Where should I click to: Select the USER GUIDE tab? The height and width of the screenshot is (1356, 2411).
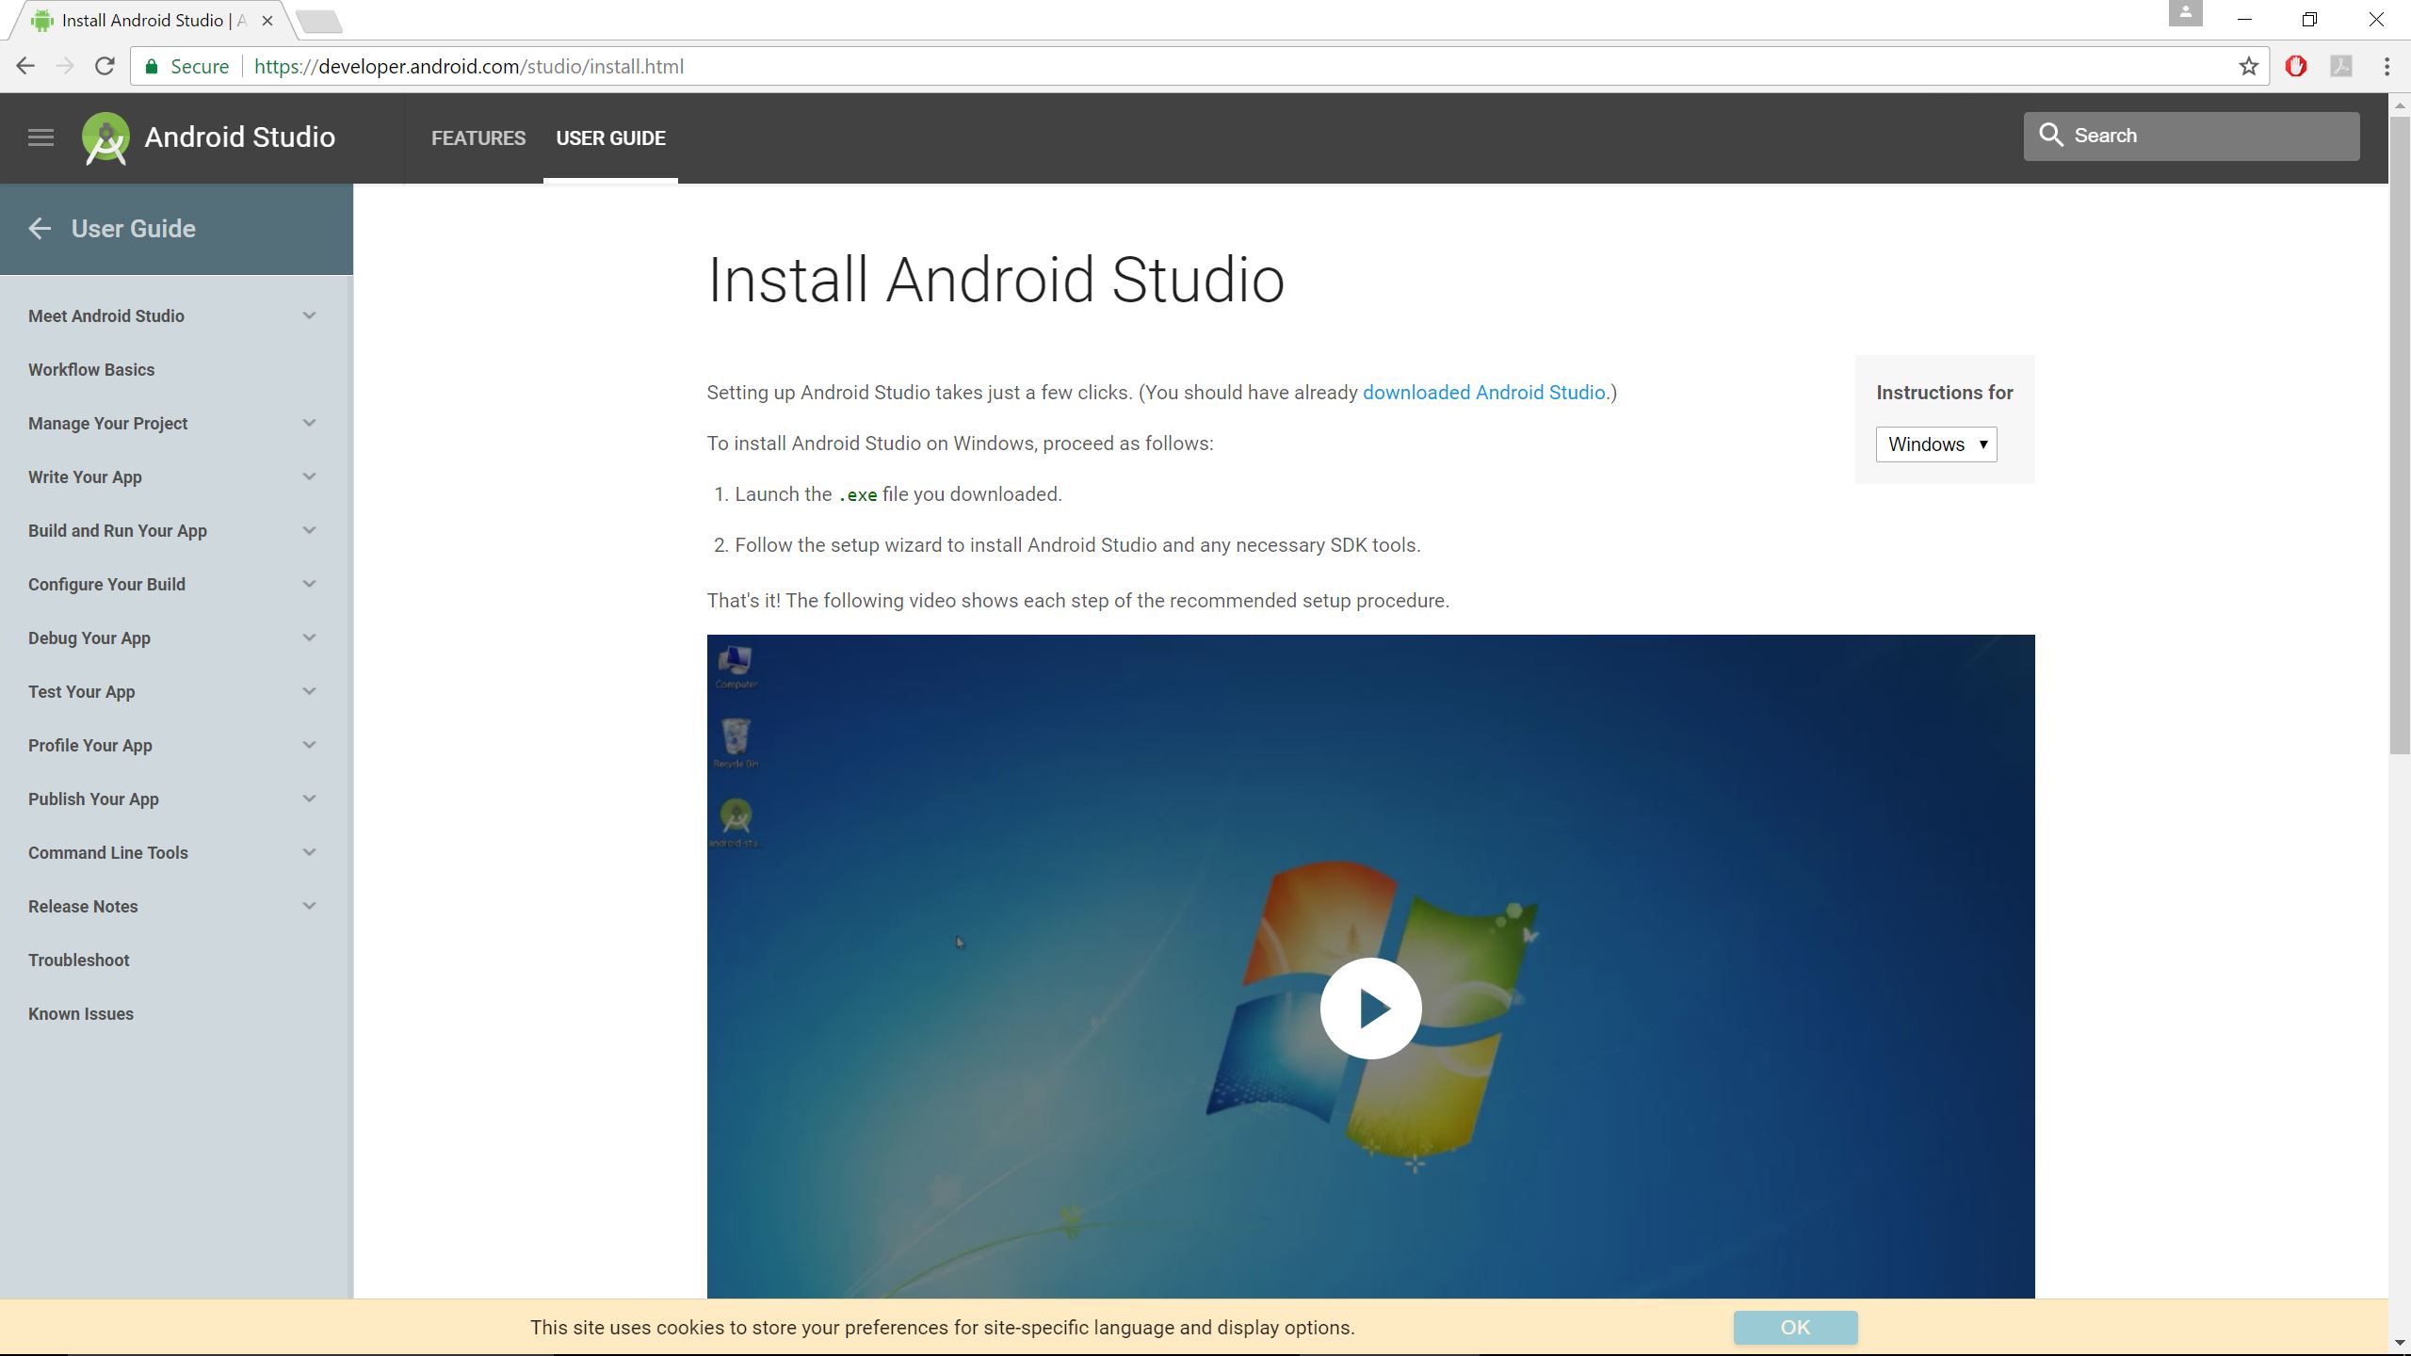pyautogui.click(x=610, y=137)
